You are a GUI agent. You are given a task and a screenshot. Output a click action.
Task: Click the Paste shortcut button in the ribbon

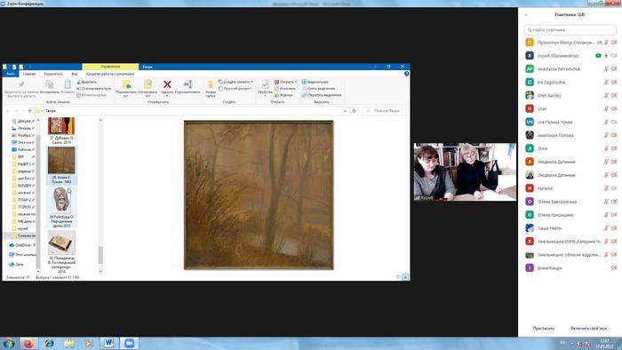[x=92, y=95]
